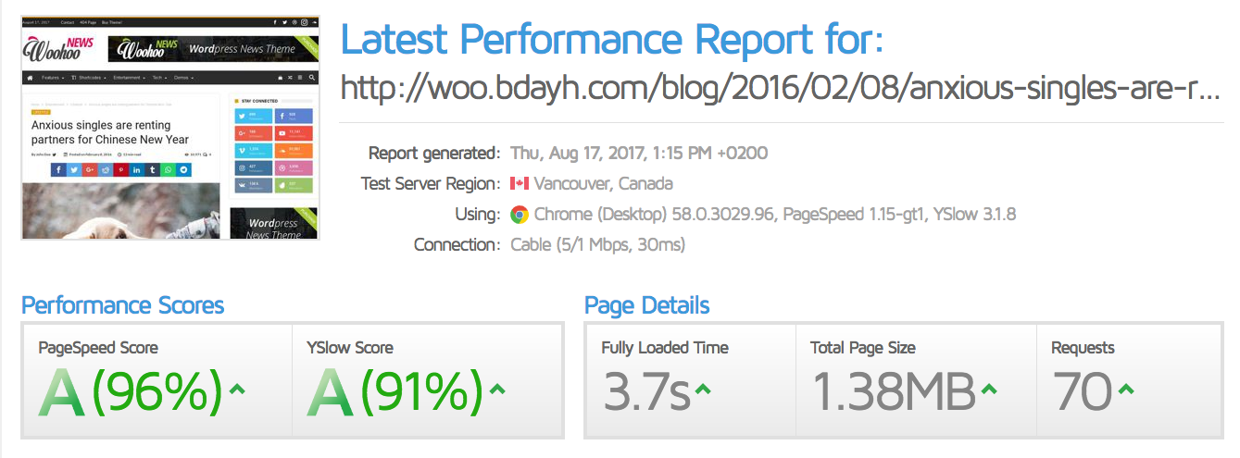Click the Canada flag icon

[x=520, y=183]
